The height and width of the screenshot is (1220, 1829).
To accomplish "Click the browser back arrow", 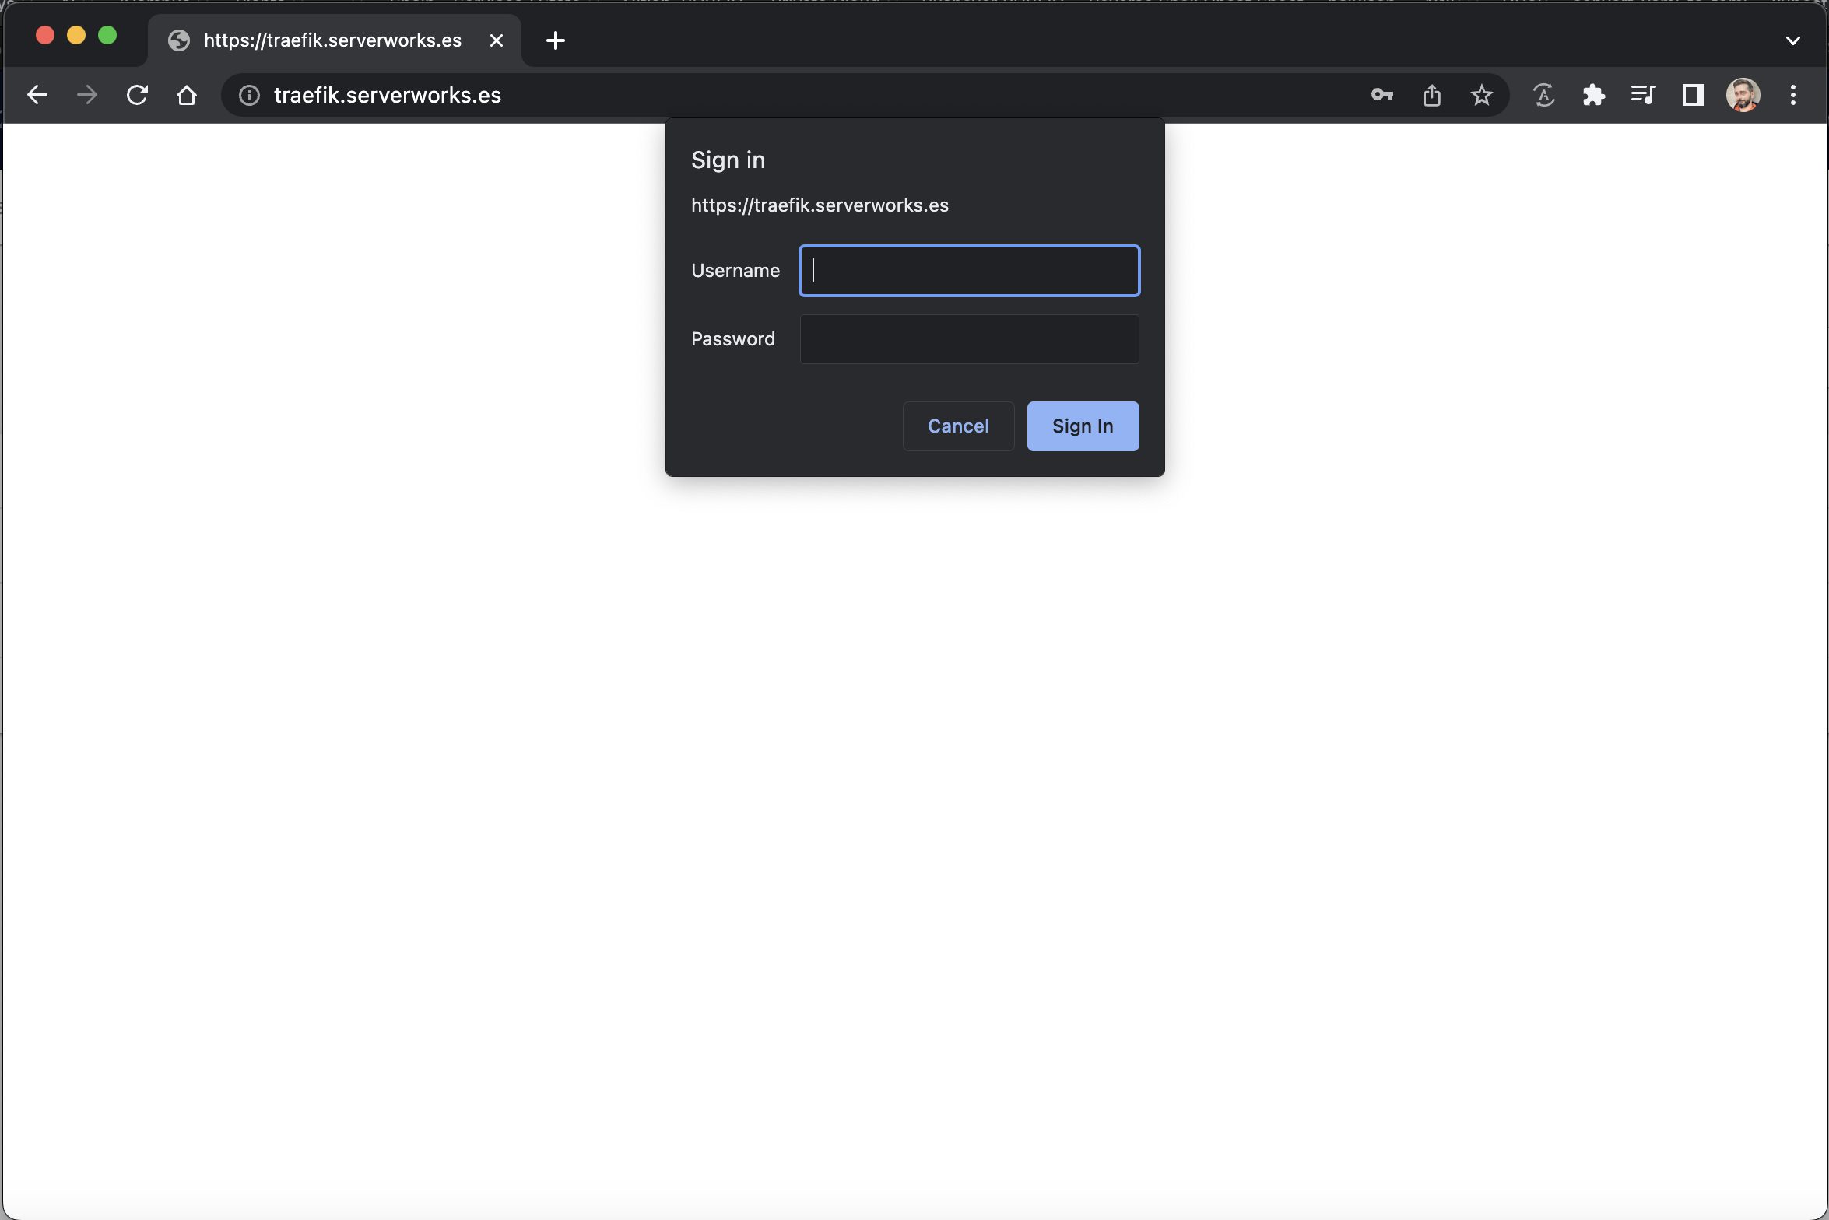I will pyautogui.click(x=37, y=95).
